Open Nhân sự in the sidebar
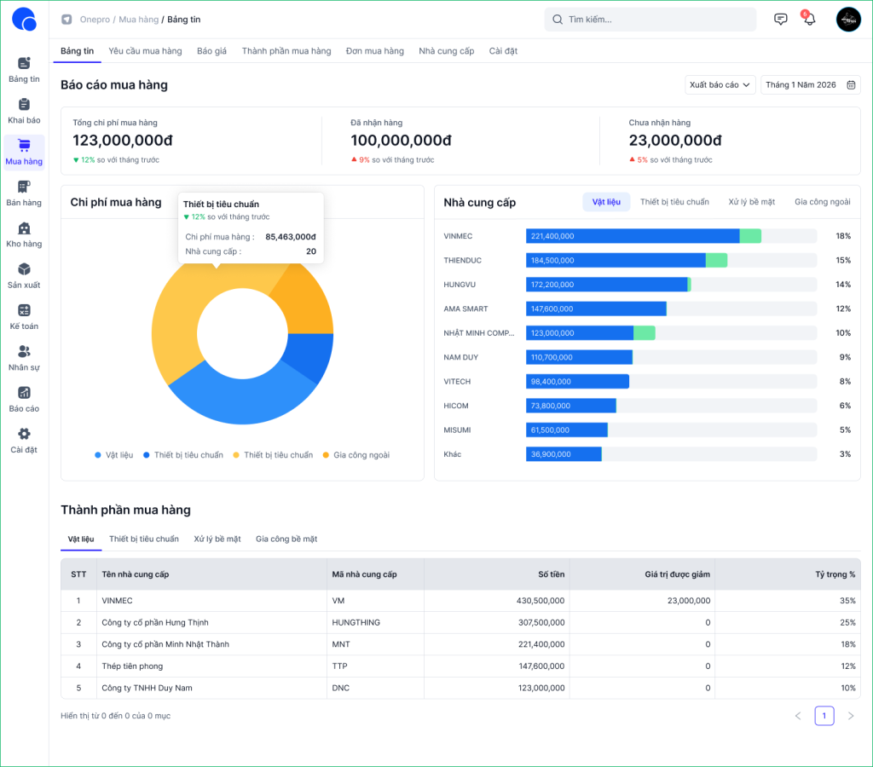 pyautogui.click(x=24, y=358)
